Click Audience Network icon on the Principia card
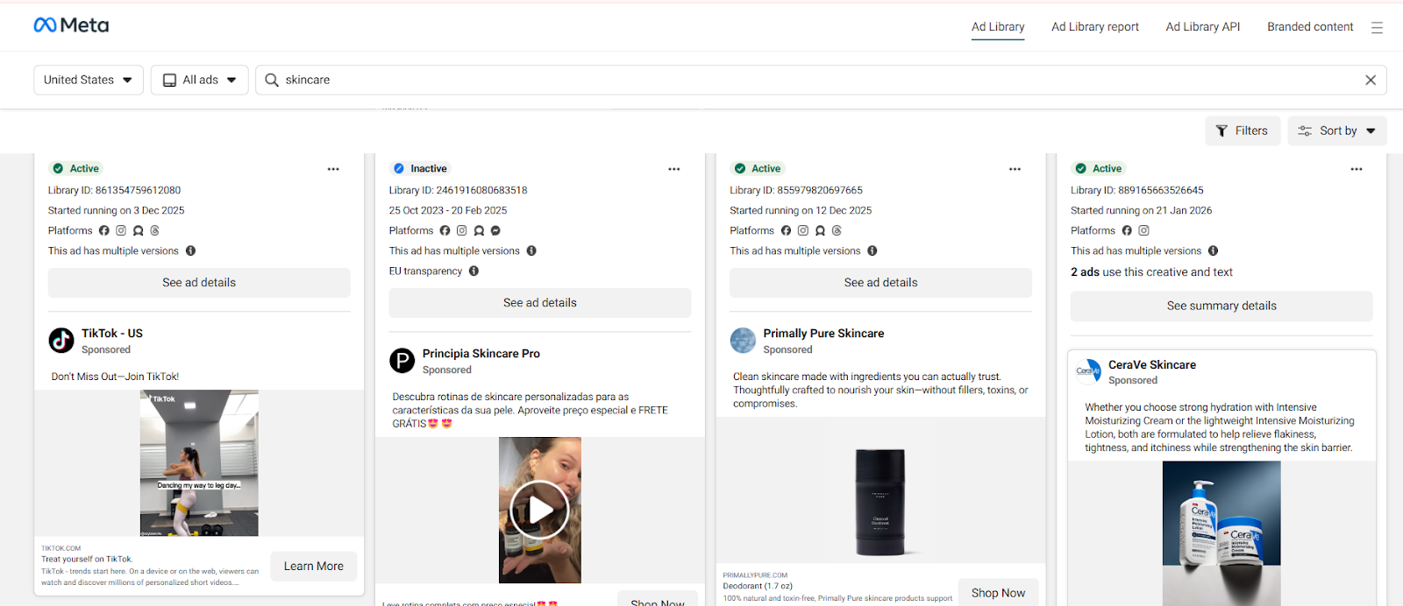The width and height of the screenshot is (1403, 606). 479,230
